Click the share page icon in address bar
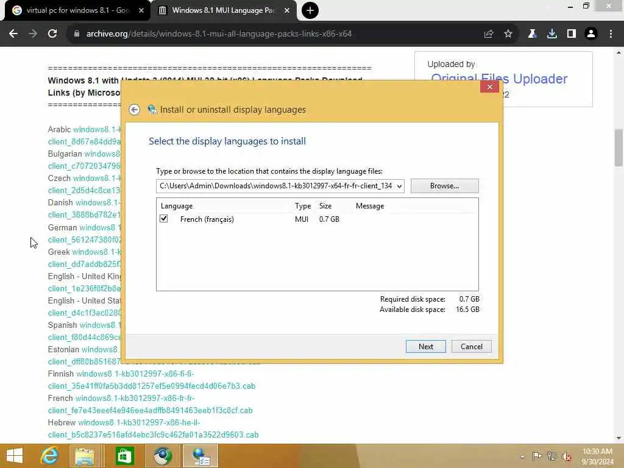624x468 pixels. [489, 34]
